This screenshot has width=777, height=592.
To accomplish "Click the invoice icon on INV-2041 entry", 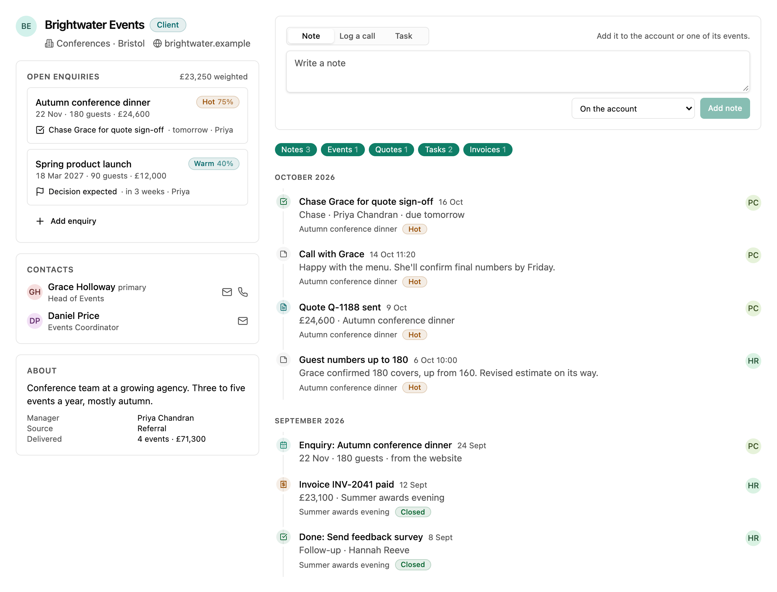I will [283, 485].
